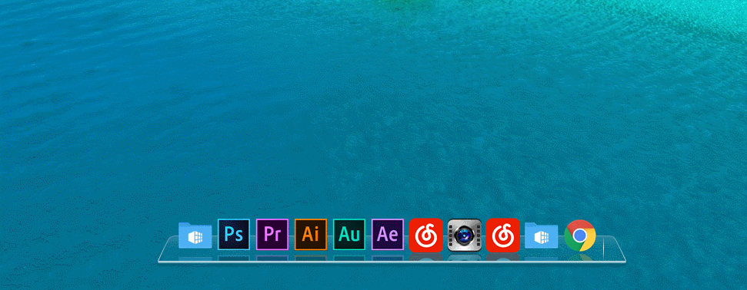Launch Google Chrome from the dock
Image resolution: width=747 pixels, height=290 pixels.
coord(580,236)
